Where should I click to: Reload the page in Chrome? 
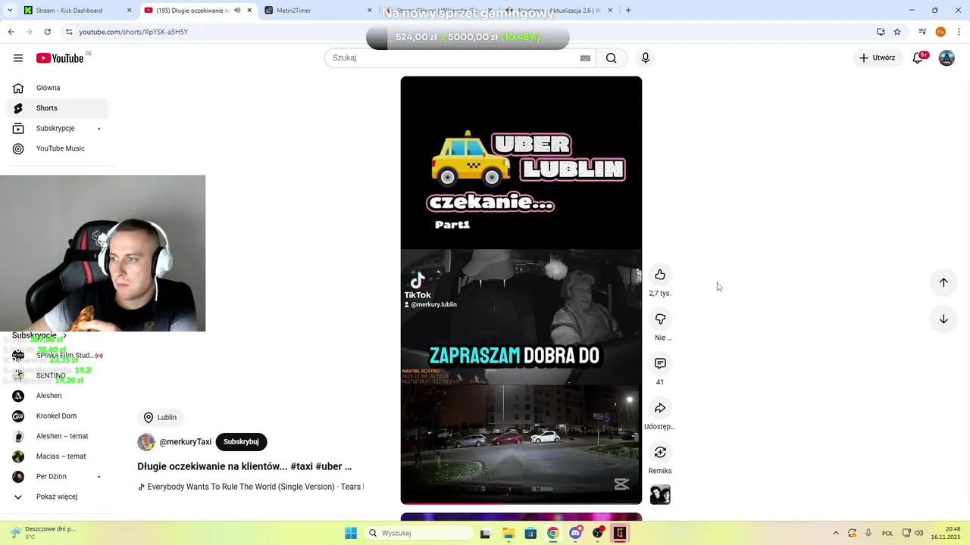(x=47, y=32)
